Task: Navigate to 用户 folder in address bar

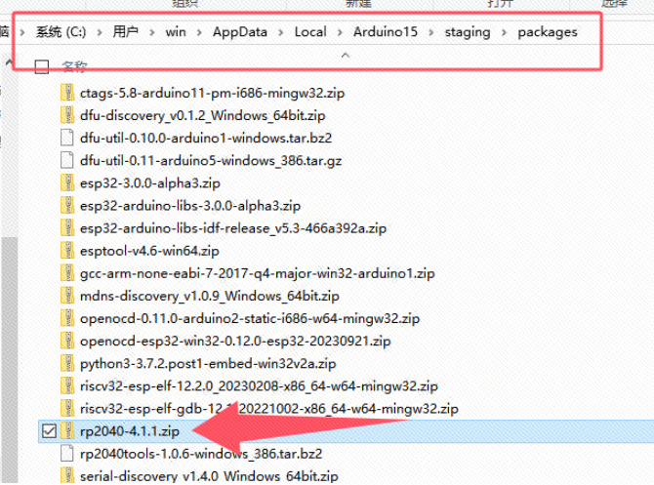Action: (x=126, y=31)
